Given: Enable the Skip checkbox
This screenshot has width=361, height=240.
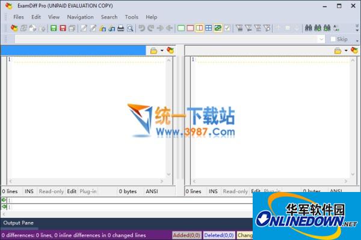Looking at the screenshot, I should pos(333,40).
